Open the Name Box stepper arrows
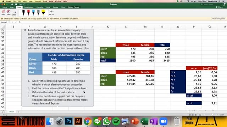This screenshot has width=227, height=127. 9,22
